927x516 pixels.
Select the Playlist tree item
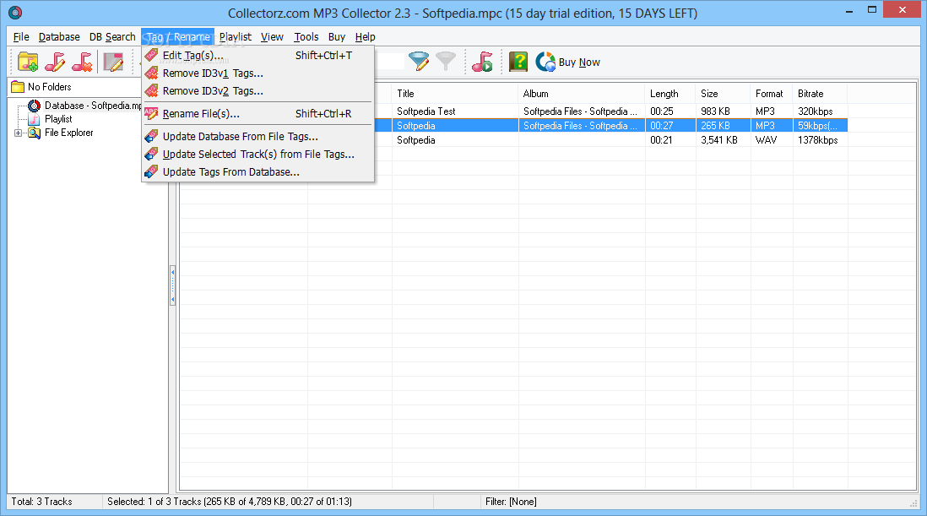pos(58,119)
